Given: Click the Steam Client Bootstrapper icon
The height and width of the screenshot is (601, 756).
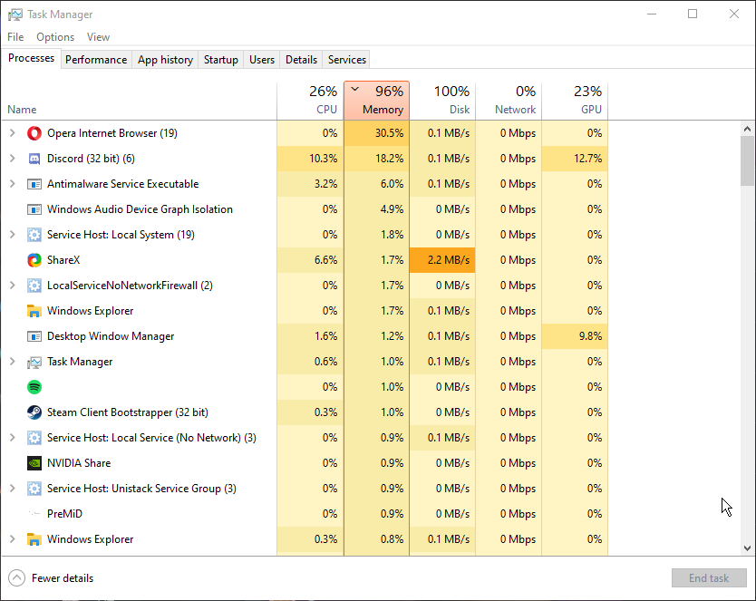Looking at the screenshot, I should 34,412.
